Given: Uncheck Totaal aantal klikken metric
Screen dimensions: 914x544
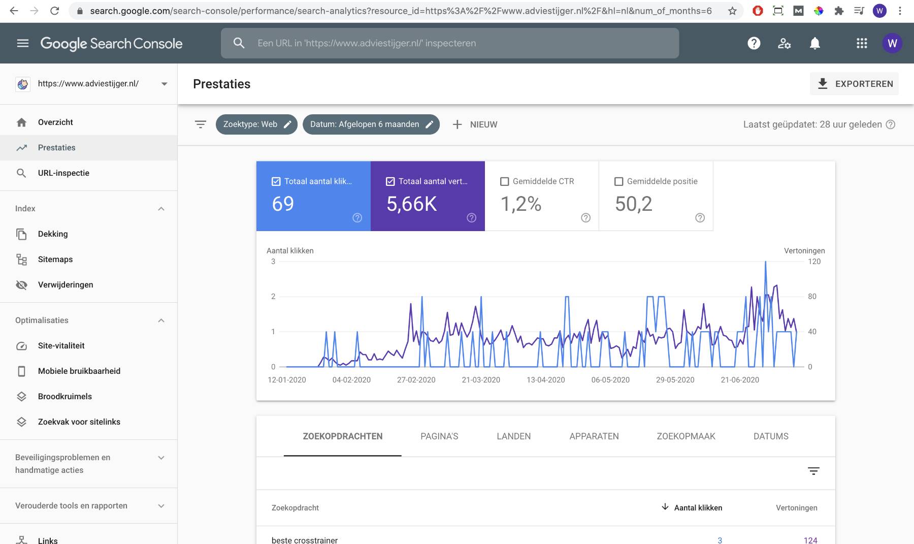Looking at the screenshot, I should [x=276, y=181].
